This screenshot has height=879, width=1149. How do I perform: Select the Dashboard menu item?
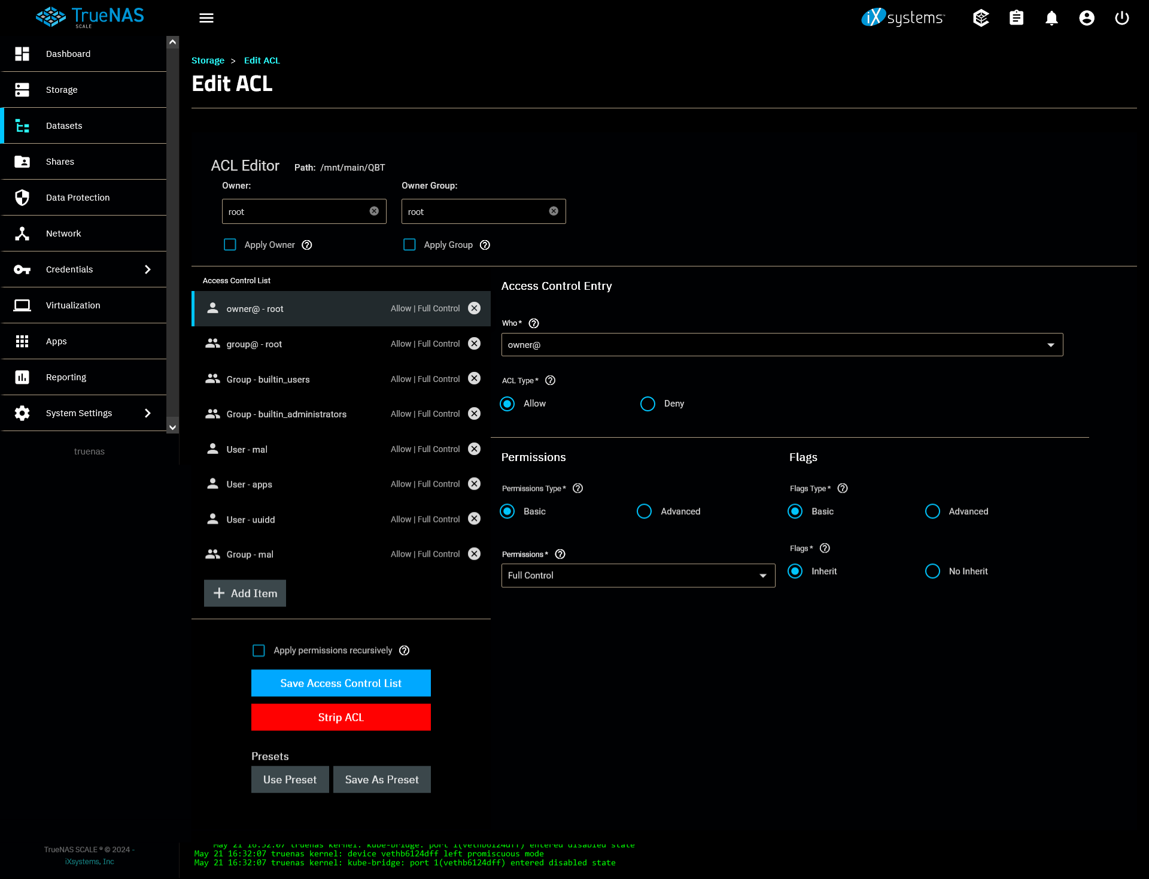coord(68,53)
